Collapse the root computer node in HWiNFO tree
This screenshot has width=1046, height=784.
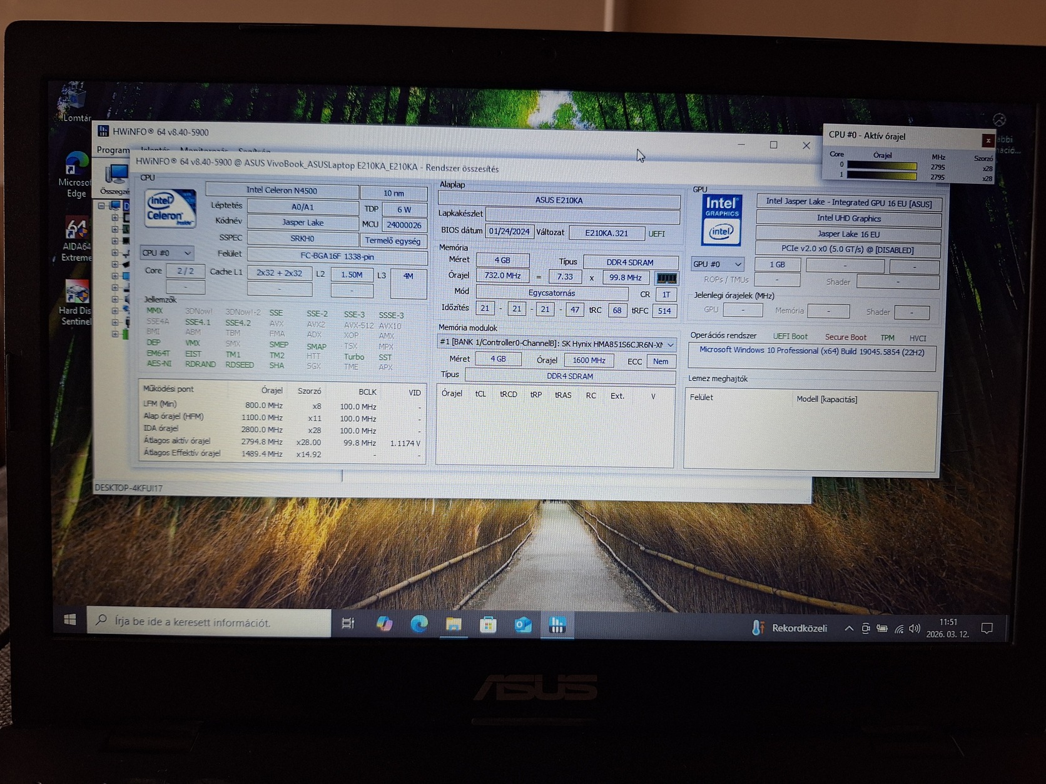pos(101,206)
